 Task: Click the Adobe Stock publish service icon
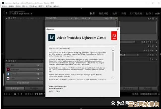(8, 69)
